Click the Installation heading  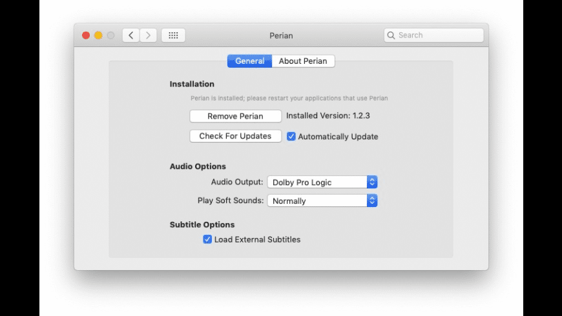point(192,84)
